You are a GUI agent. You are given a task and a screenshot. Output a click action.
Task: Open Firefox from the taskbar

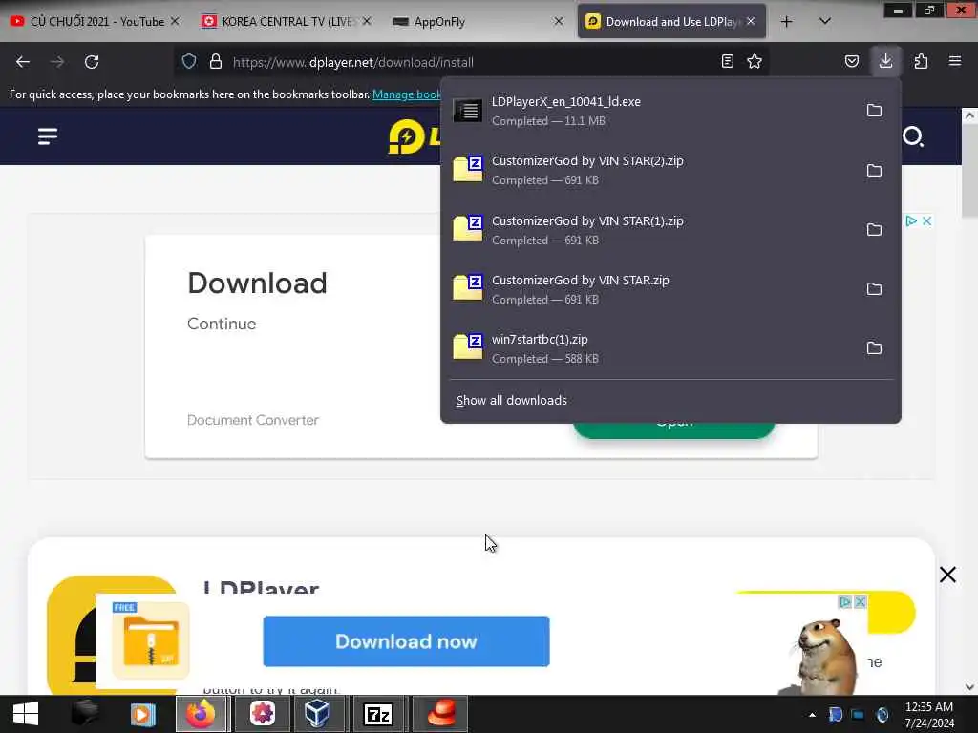click(x=202, y=714)
